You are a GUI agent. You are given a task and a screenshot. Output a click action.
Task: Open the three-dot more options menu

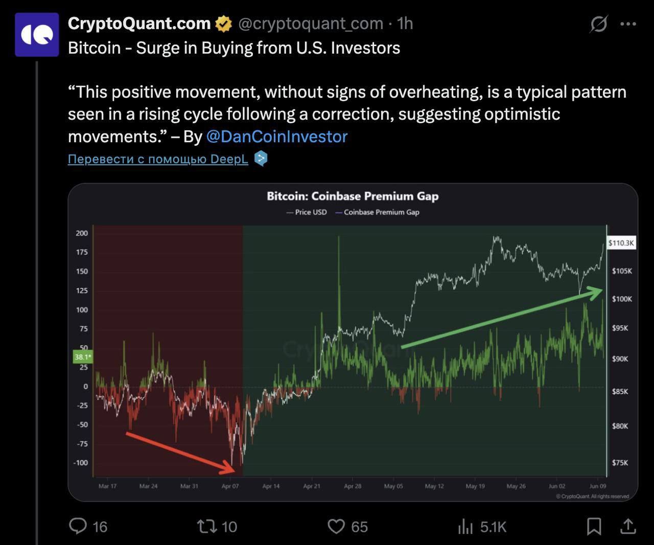click(628, 24)
